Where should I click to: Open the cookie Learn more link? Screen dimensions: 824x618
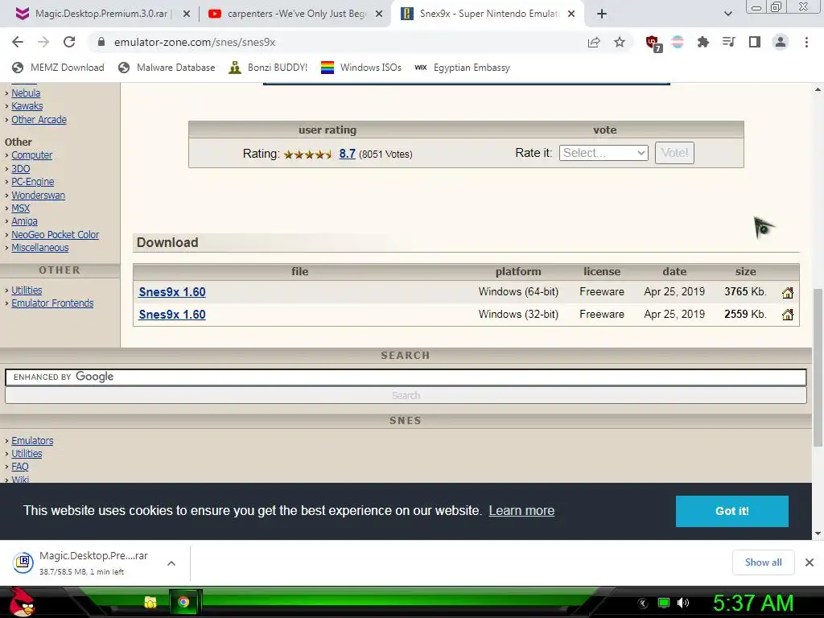(x=521, y=511)
